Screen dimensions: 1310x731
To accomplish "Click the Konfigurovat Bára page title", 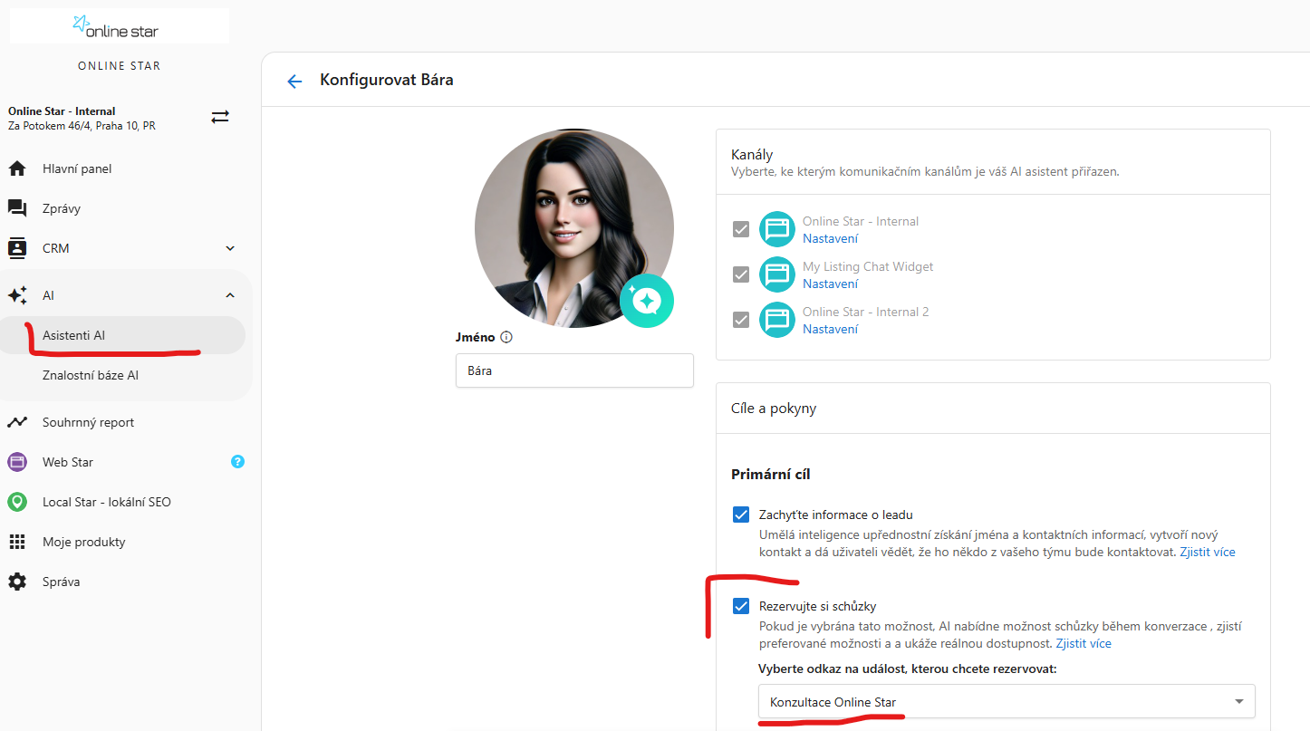I will pos(387,80).
